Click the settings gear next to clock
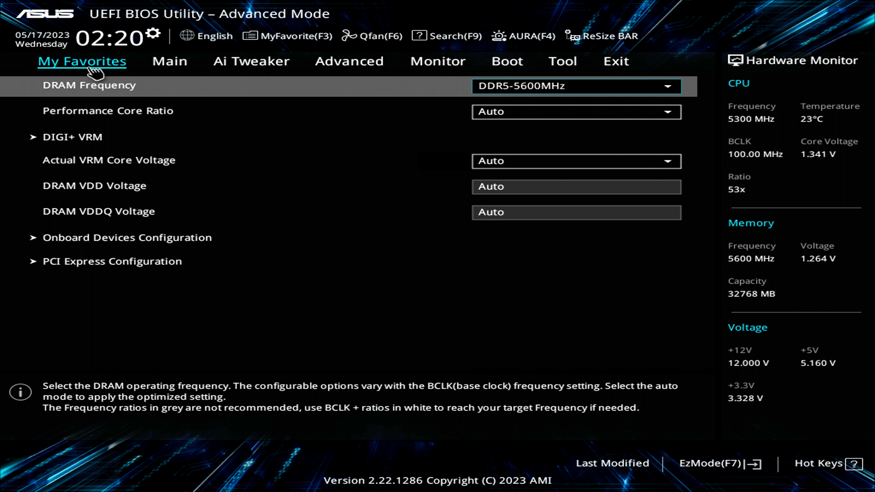This screenshot has width=875, height=492. [153, 33]
